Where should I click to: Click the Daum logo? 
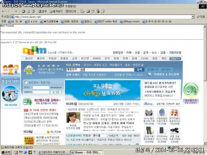pyautogui.click(x=34, y=50)
